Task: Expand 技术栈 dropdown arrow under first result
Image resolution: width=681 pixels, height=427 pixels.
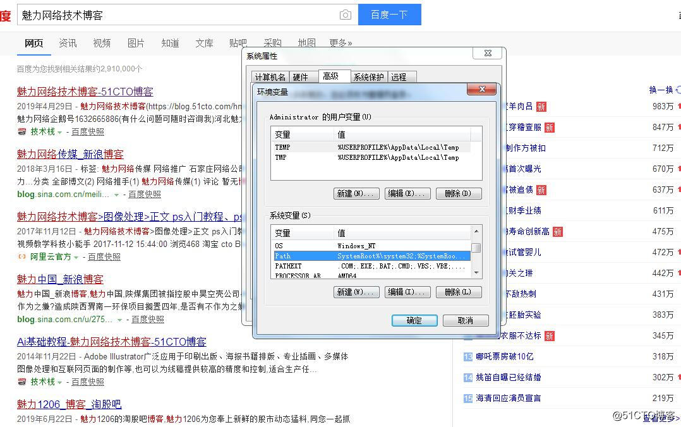Action: click(x=60, y=132)
